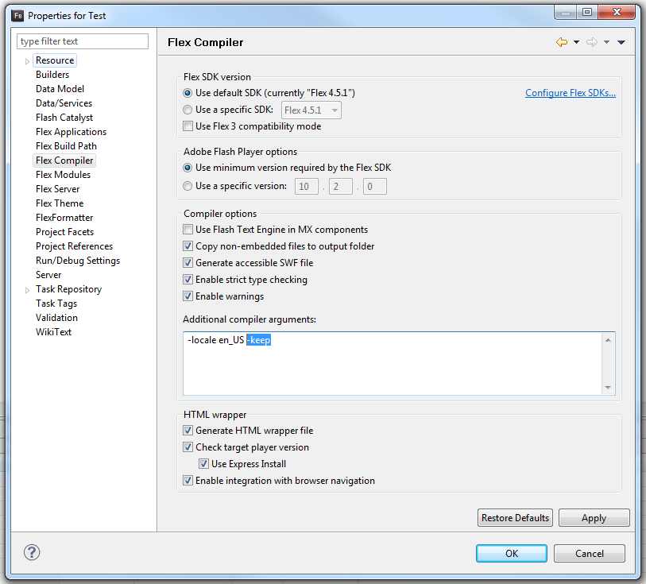This screenshot has height=584, width=646.
Task: Select Builders page
Action: [x=52, y=75]
